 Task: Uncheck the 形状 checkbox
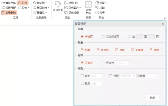click(x=117, y=50)
